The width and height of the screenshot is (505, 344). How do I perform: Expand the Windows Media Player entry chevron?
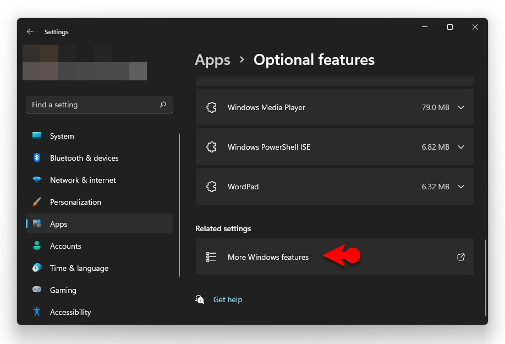click(x=461, y=107)
